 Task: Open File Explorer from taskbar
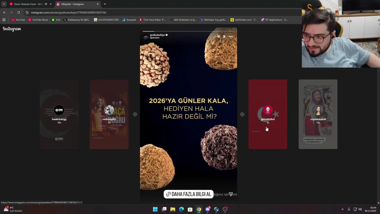[173, 209]
